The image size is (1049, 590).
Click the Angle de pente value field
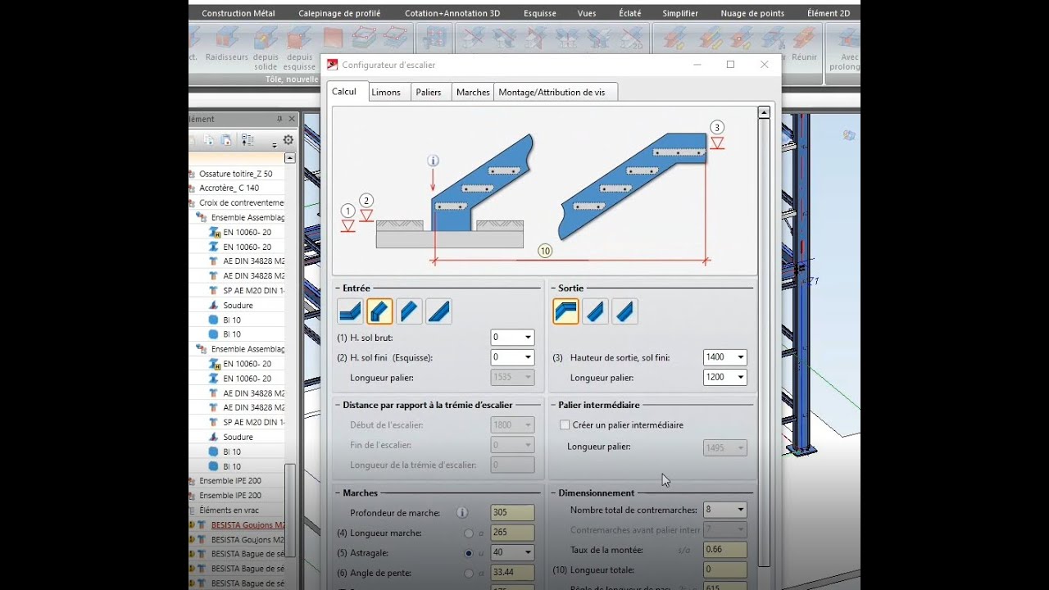(512, 574)
